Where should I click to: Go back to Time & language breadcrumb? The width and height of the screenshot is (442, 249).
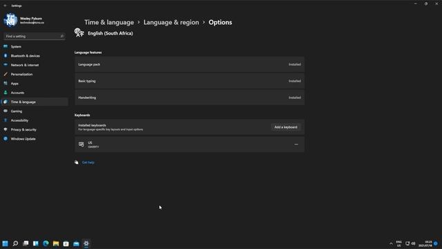[x=109, y=22]
